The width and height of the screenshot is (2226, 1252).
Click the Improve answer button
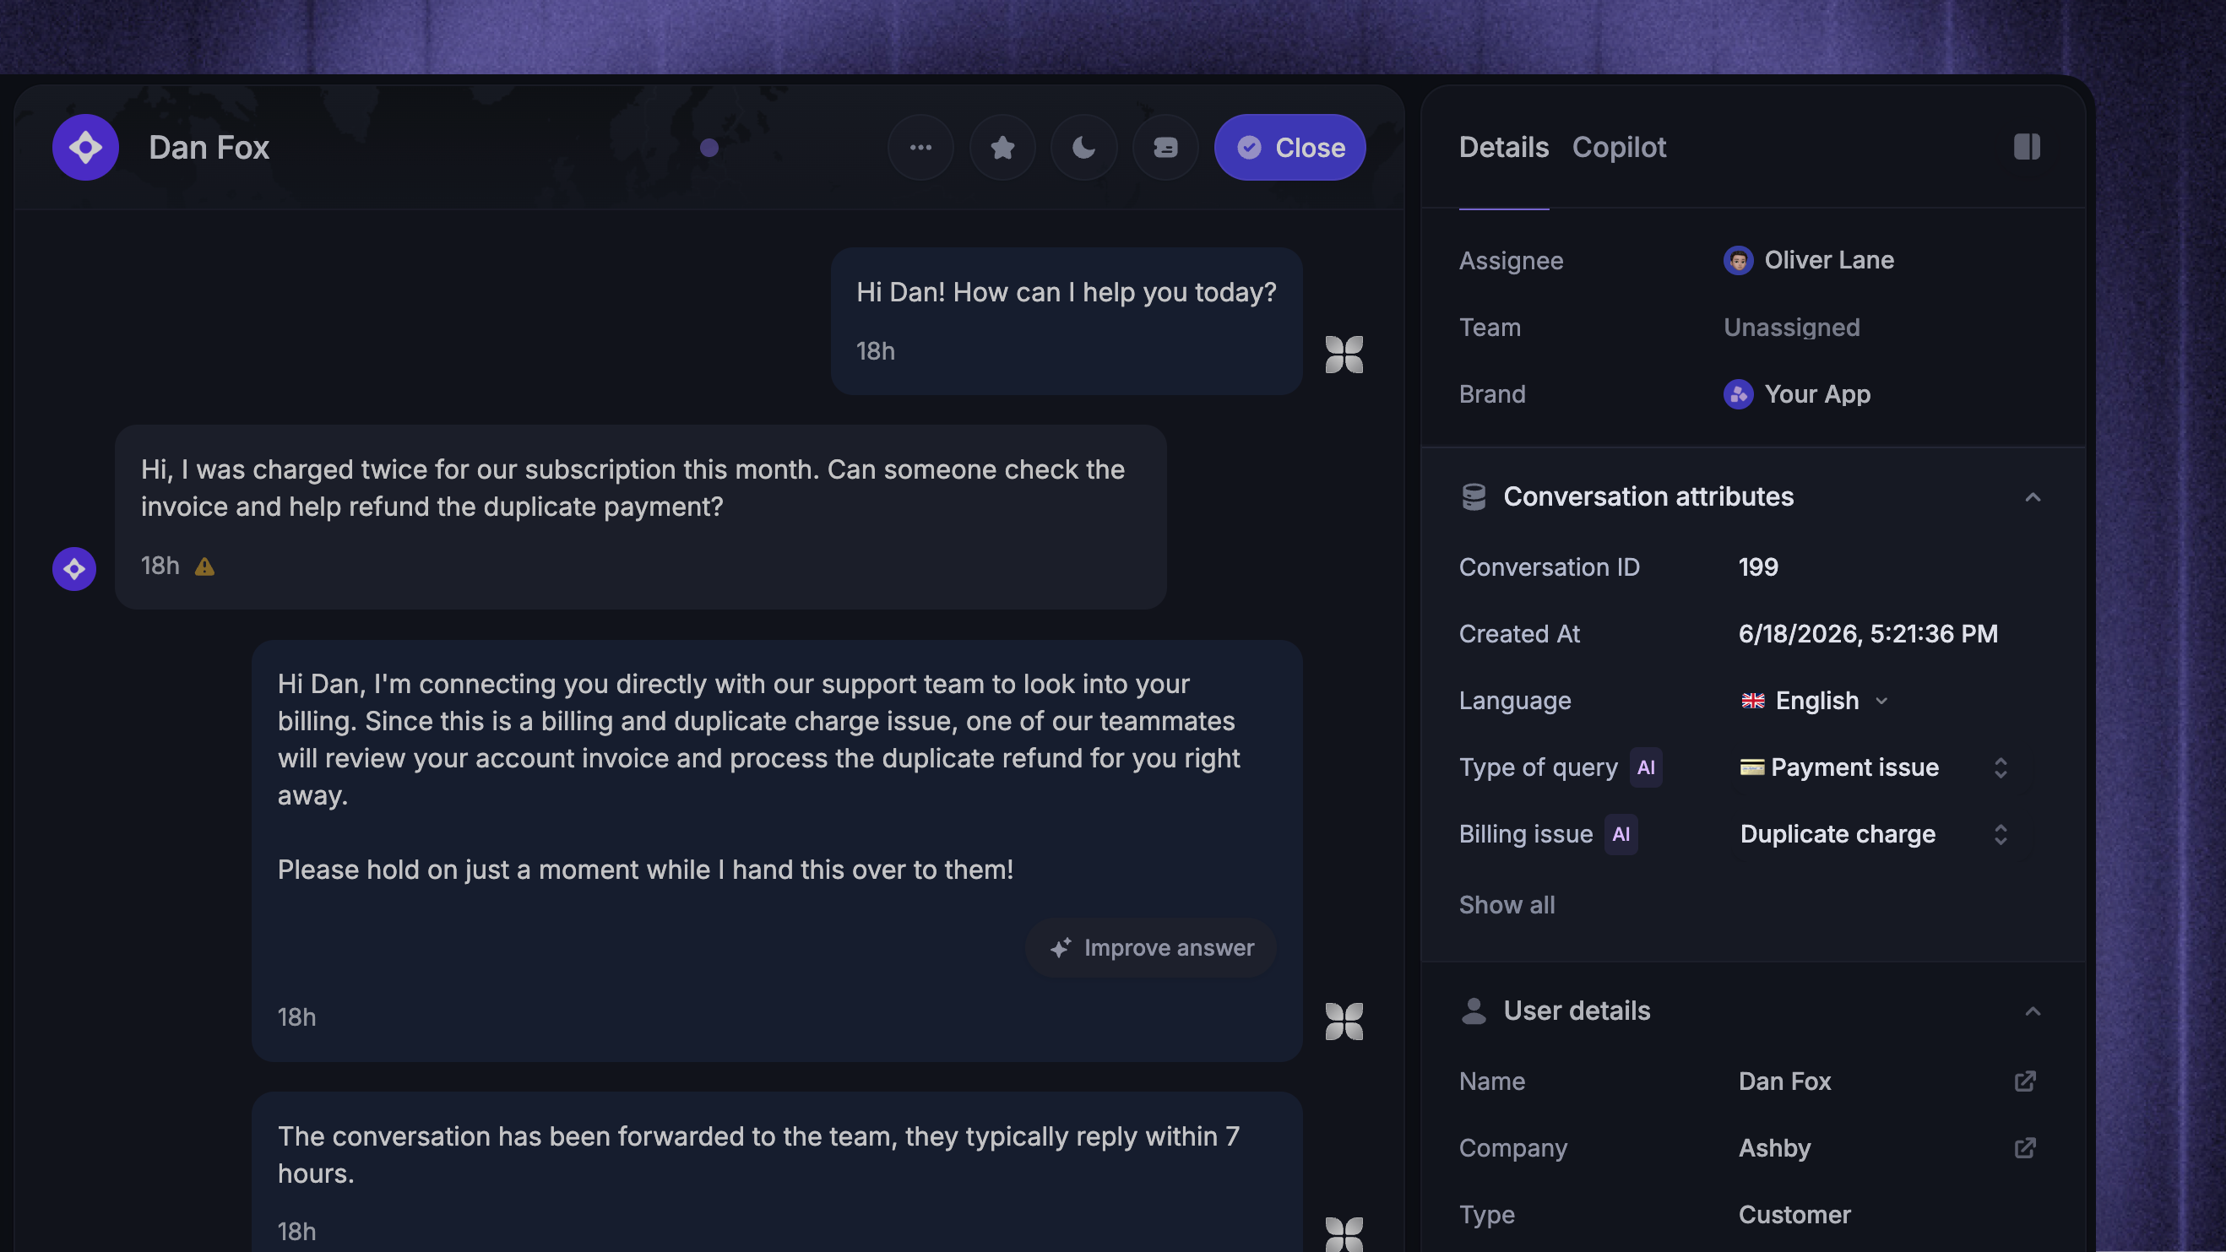1151,948
